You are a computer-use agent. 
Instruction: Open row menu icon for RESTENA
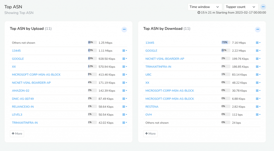click(258, 107)
